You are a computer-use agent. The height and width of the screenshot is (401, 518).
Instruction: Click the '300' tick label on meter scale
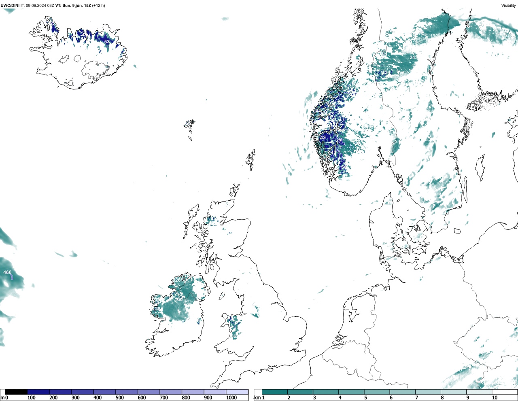tap(75, 398)
